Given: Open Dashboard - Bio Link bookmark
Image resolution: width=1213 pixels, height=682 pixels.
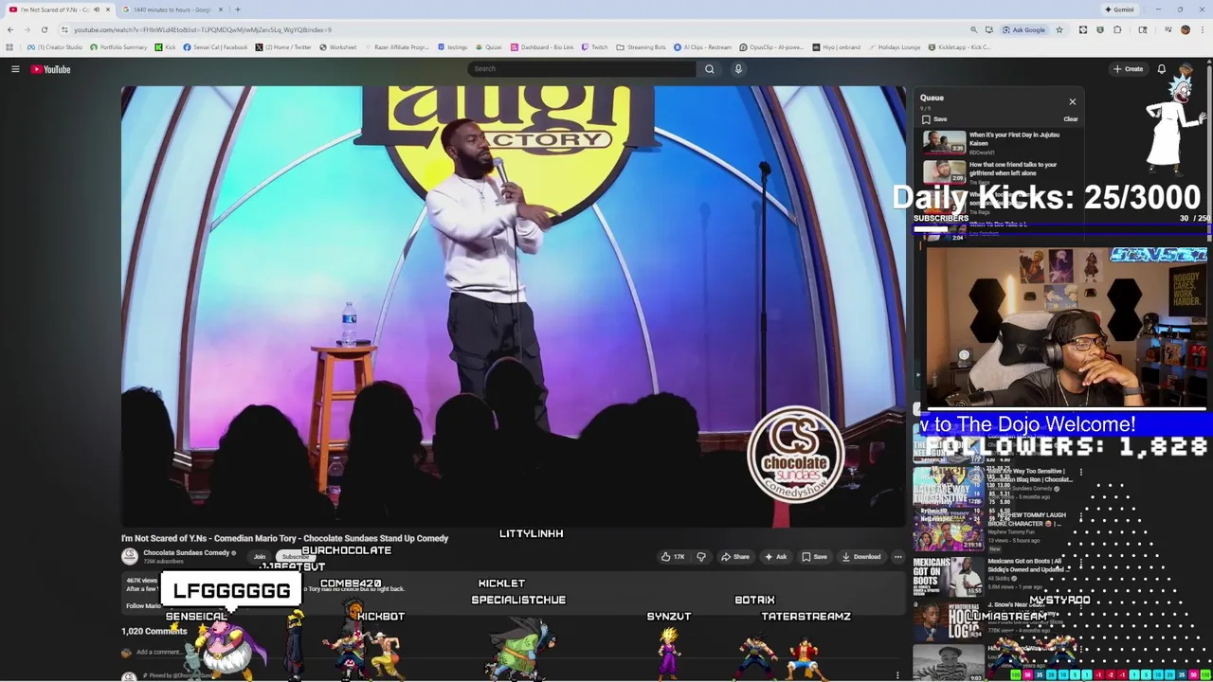Looking at the screenshot, I should click(x=542, y=47).
